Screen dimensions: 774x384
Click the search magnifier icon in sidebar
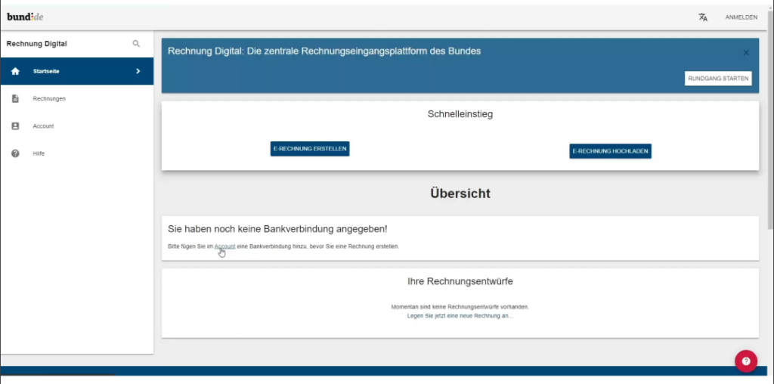pyautogui.click(x=136, y=44)
